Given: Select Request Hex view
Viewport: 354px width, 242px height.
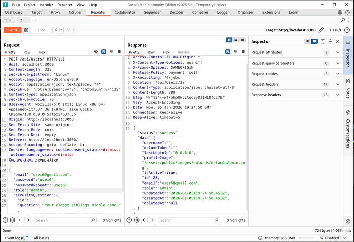Looking at the screenshot, I should click(x=42, y=52).
